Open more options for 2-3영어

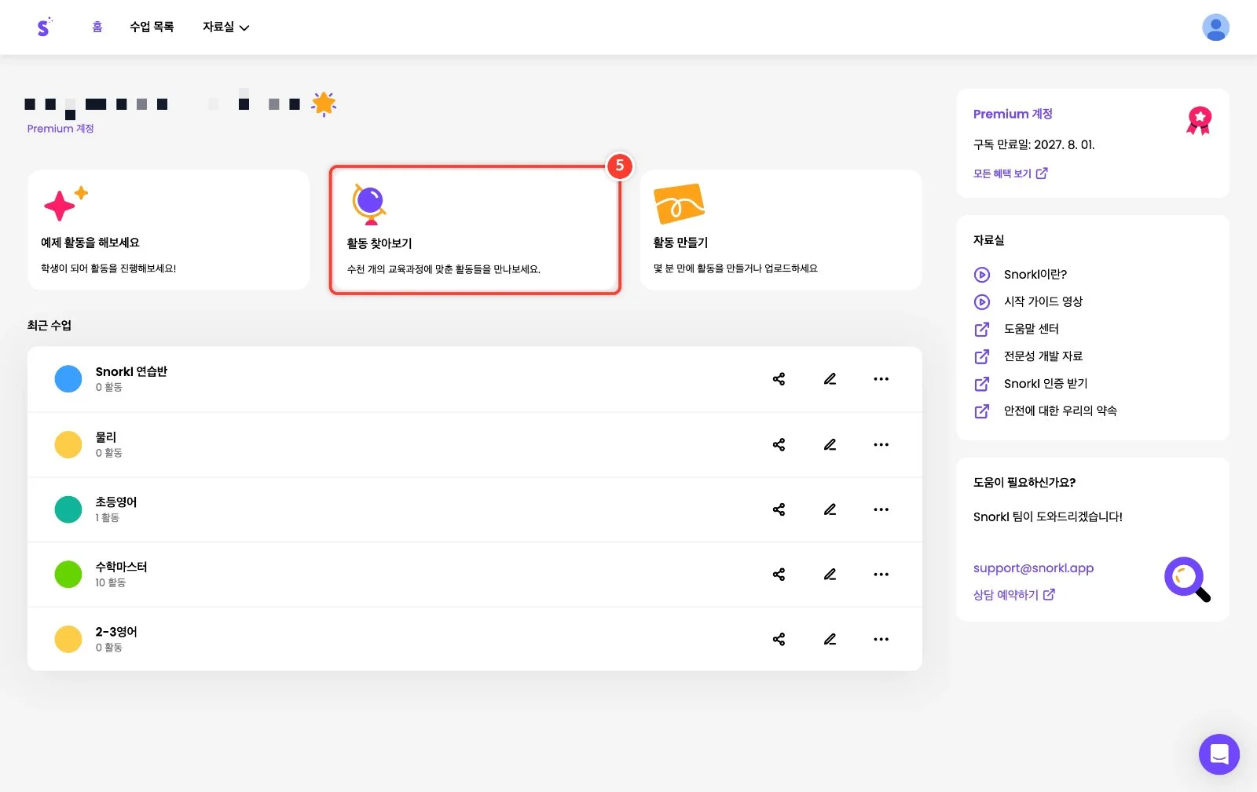881,639
